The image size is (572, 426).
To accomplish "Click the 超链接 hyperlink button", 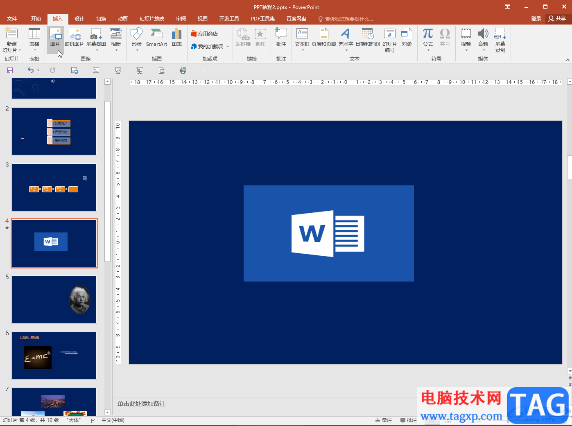I will click(x=243, y=38).
